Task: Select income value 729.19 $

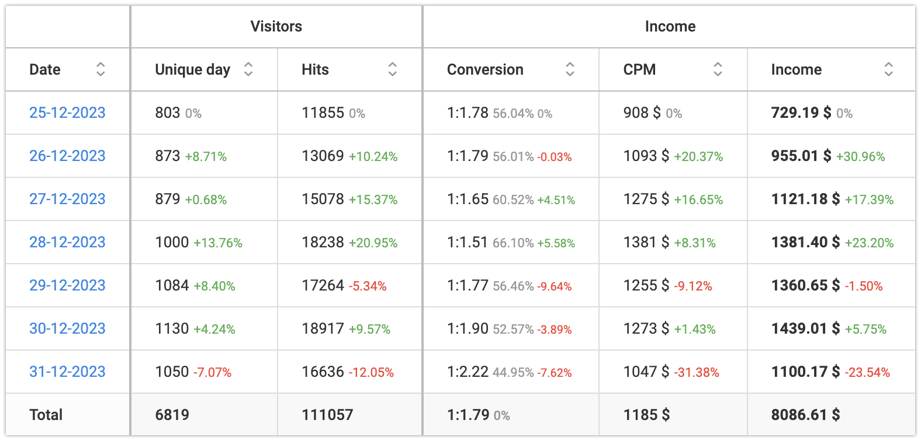Action: (x=801, y=113)
